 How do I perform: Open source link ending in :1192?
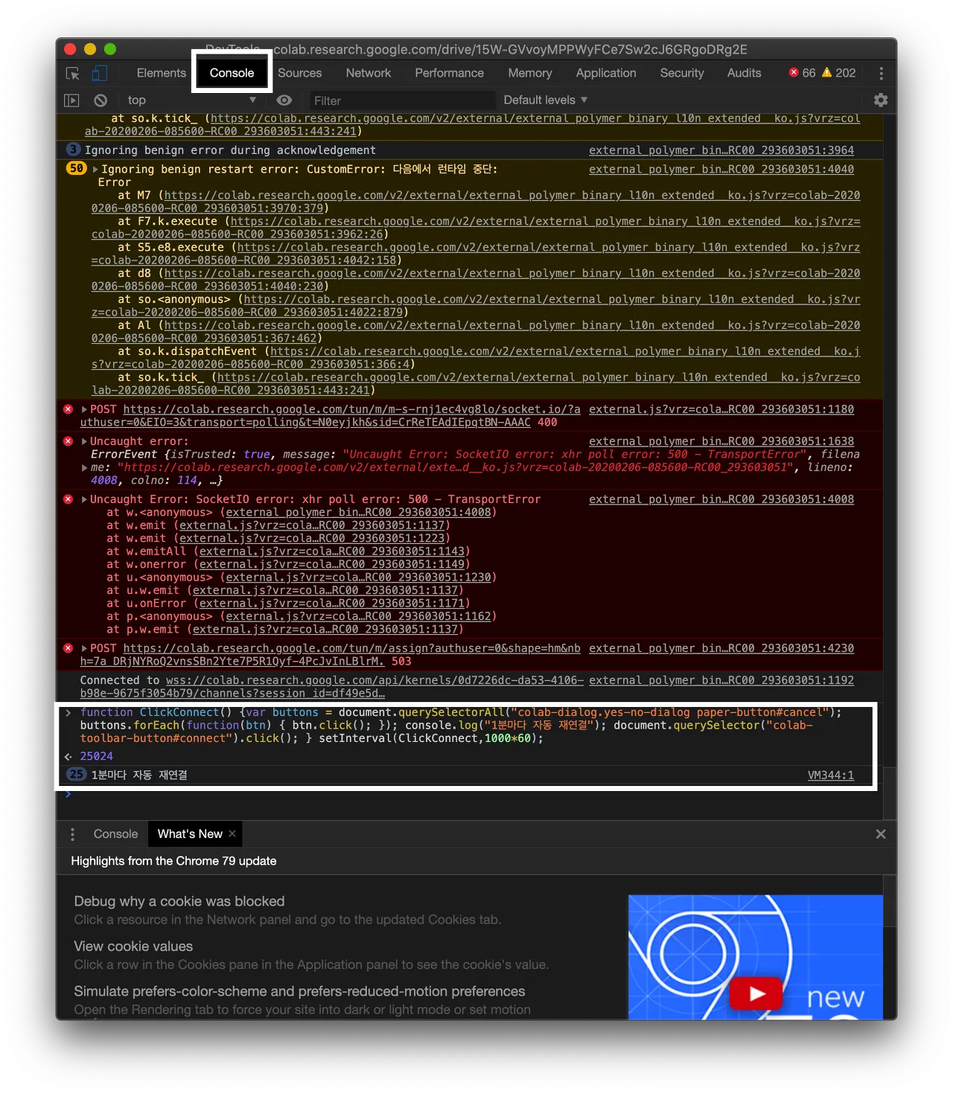tap(721, 680)
